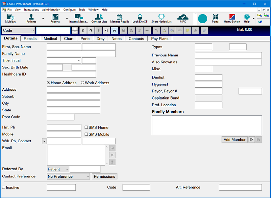271x198 pixels.
Task: Expand the Reports toolbar dropdown arrow
Action: pyautogui.click(x=67, y=19)
